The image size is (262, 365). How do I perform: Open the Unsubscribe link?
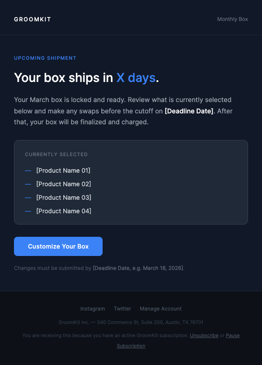pos(204,335)
